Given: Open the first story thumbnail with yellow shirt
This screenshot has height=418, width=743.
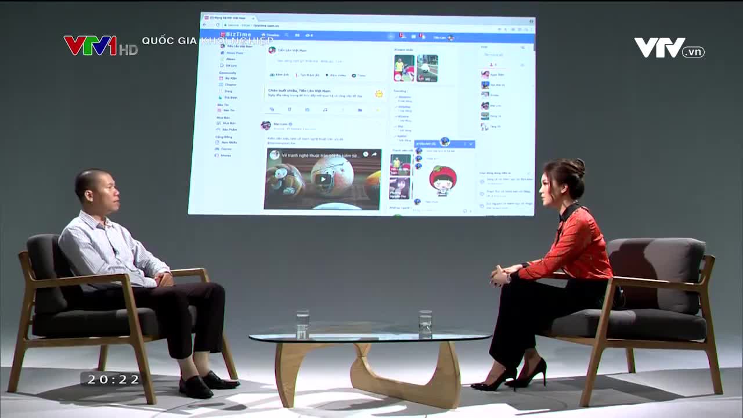Looking at the screenshot, I should pos(404,68).
